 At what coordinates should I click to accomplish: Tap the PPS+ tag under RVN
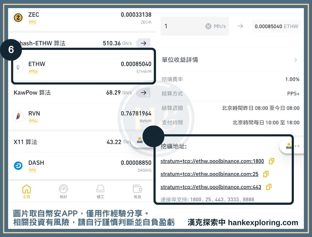pos(33,121)
